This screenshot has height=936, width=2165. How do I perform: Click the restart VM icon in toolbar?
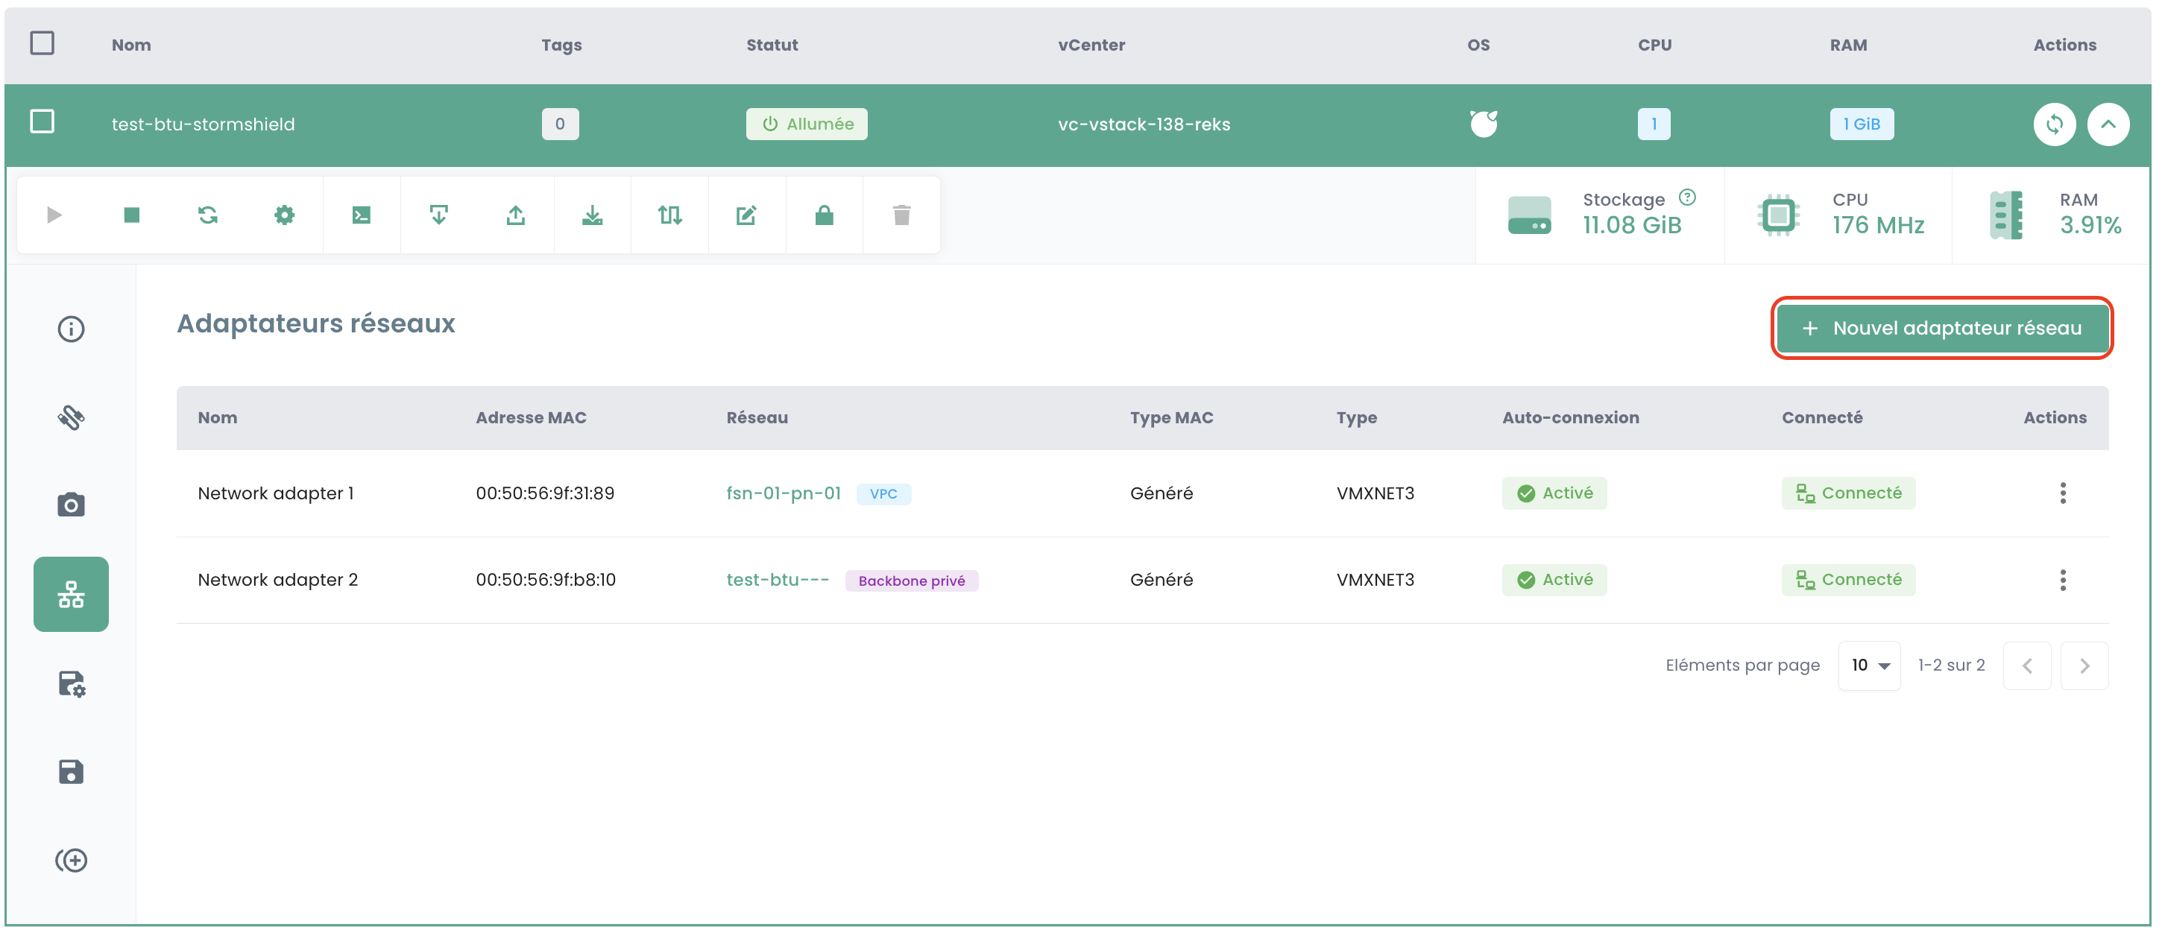pyautogui.click(x=207, y=215)
